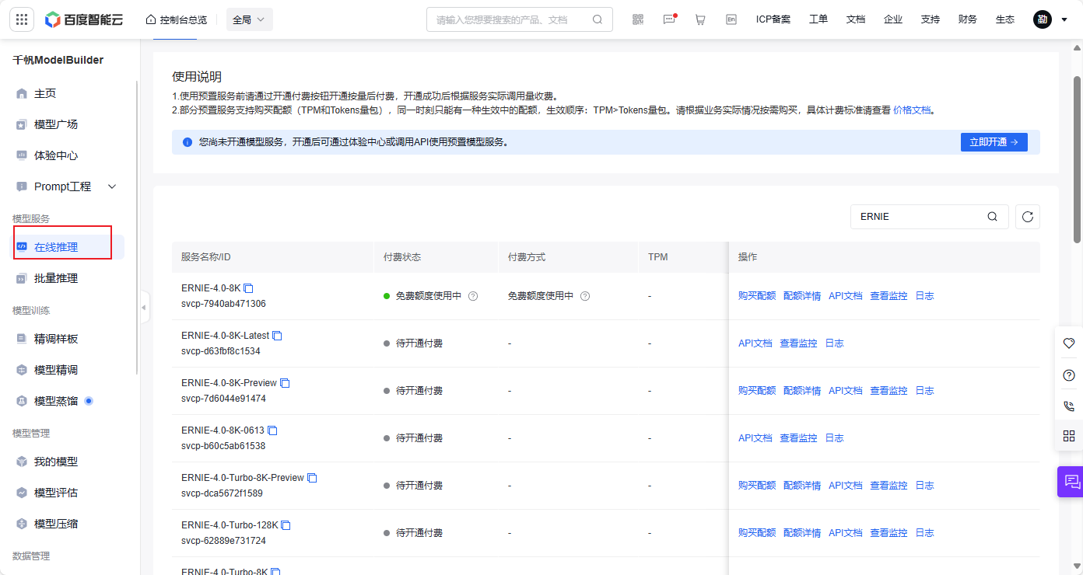This screenshot has width=1083, height=575.
Task: Click the Baidu AI Cloud logo
Action: click(85, 19)
